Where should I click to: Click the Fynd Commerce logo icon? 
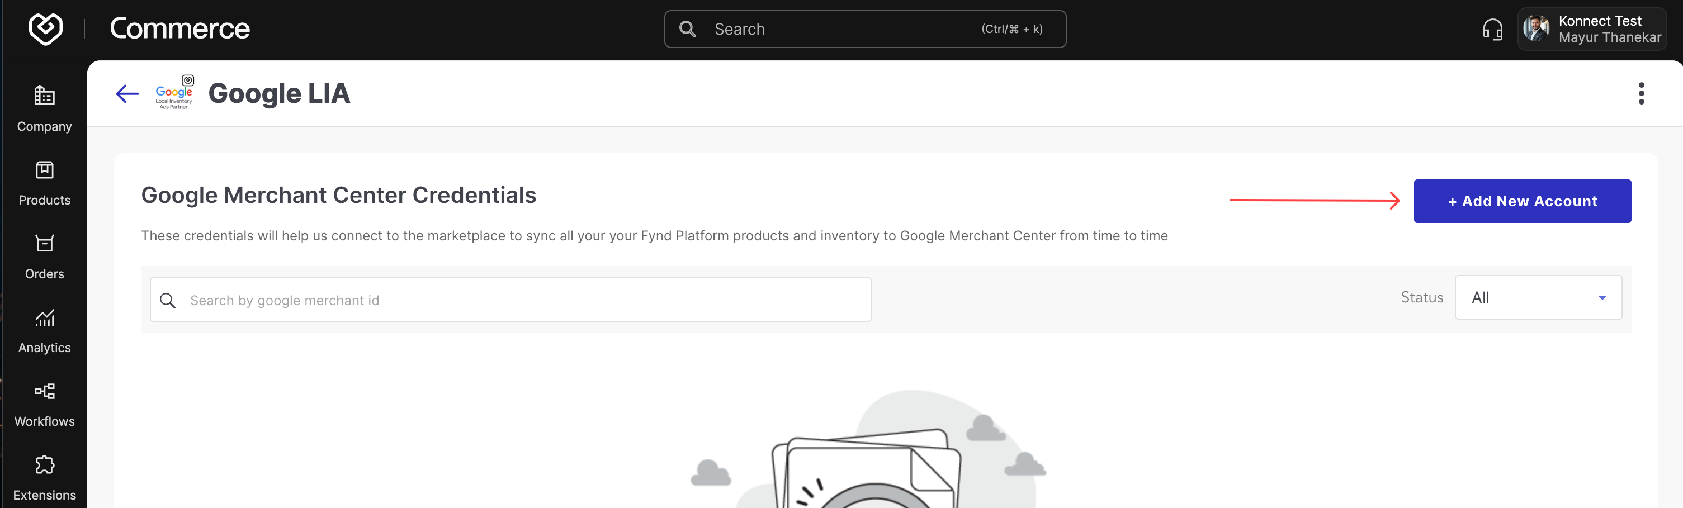[x=46, y=29]
